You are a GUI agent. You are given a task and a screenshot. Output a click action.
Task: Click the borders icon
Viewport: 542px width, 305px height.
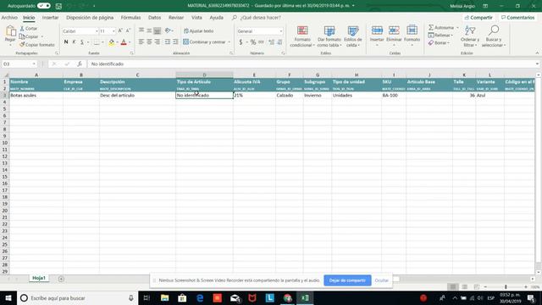tap(97, 42)
